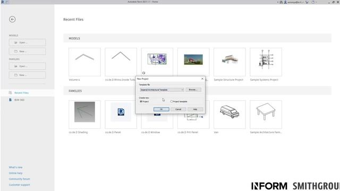Click Help button in New Project dialog

(x=195, y=109)
